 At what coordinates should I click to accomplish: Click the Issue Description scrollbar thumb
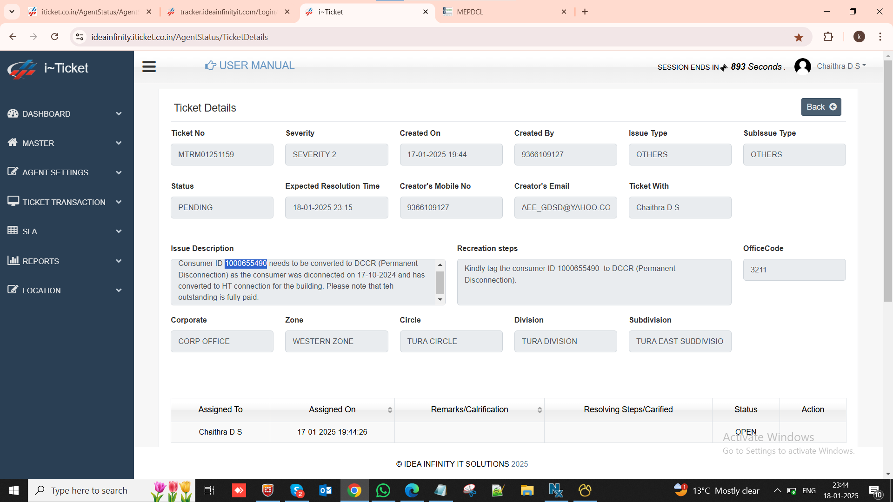(440, 283)
